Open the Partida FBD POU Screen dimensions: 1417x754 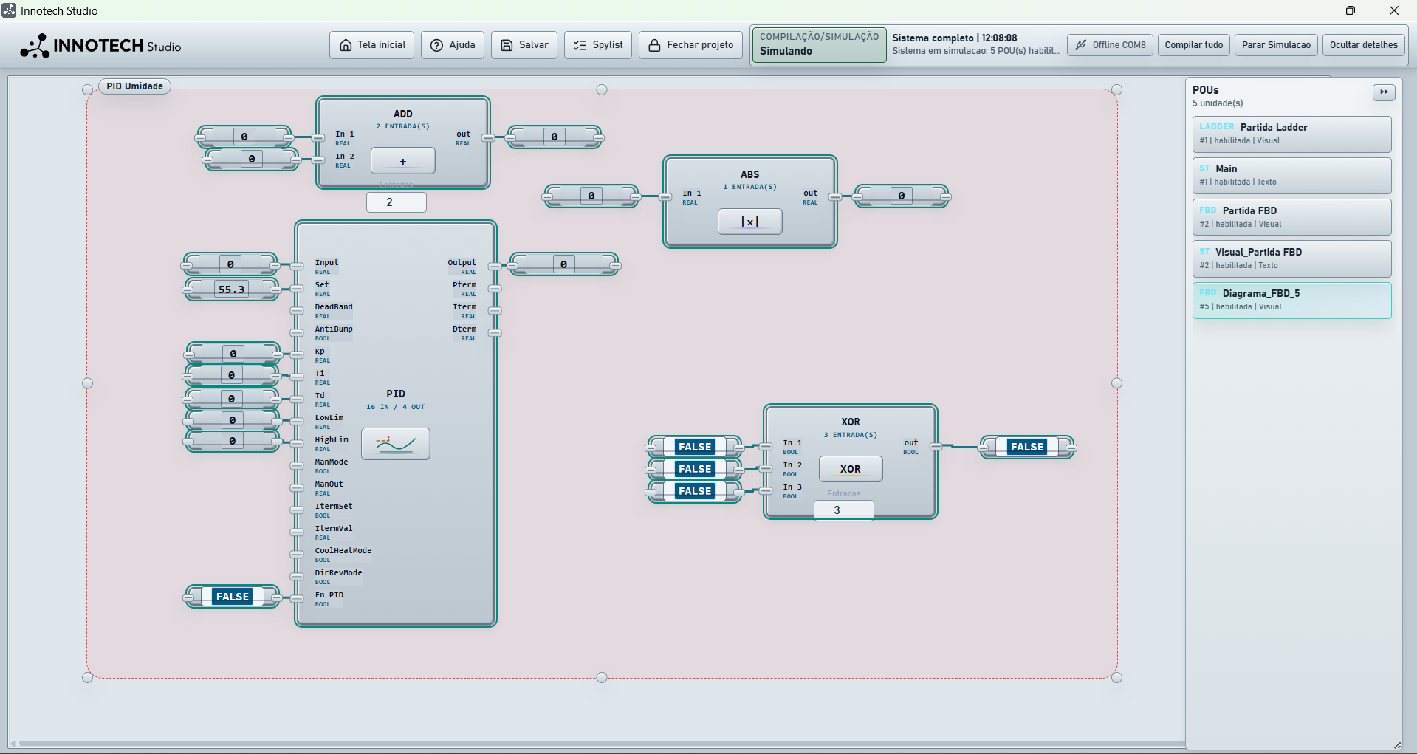click(x=1291, y=217)
